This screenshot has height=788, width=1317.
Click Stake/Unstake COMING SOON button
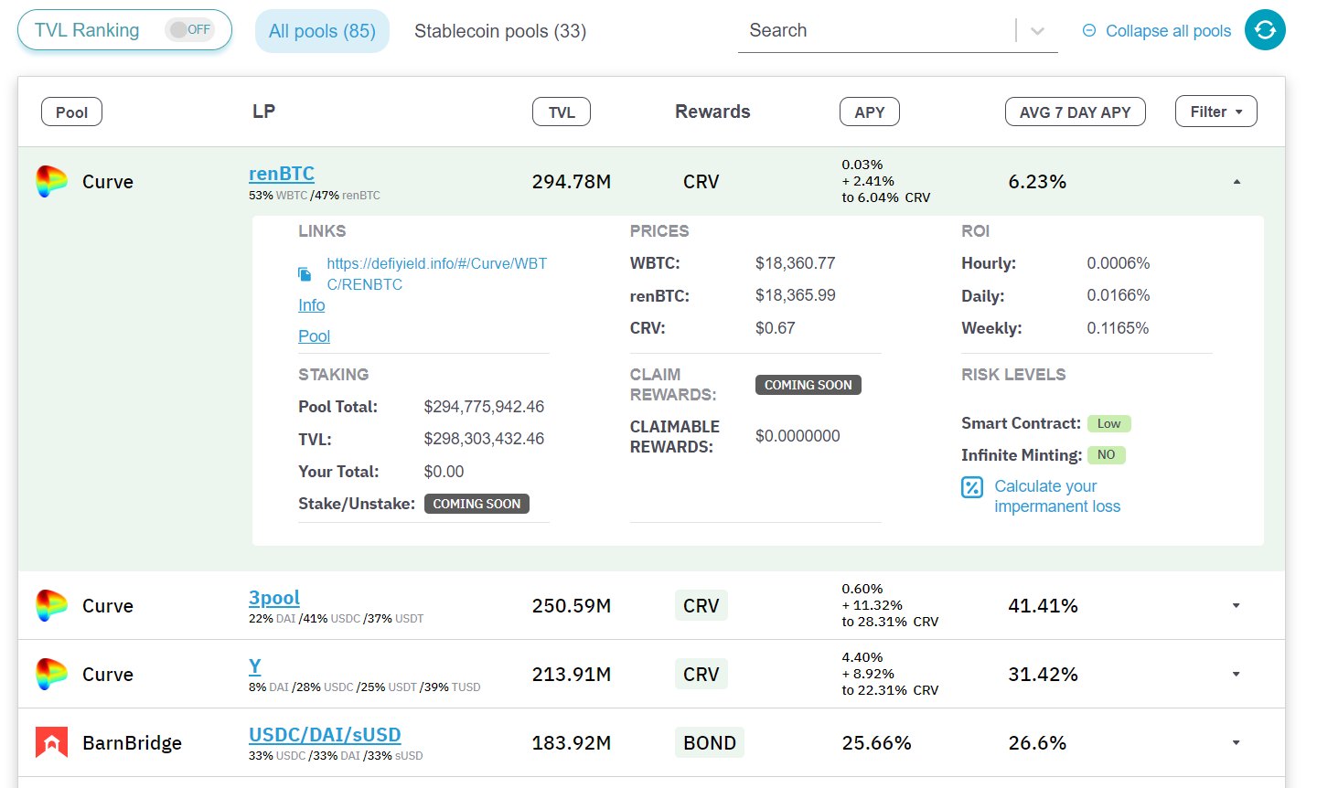pyautogui.click(x=476, y=504)
